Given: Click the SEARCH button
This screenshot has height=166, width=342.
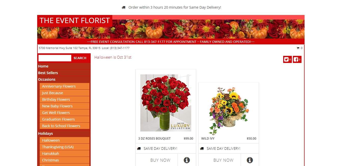Looking at the screenshot, I should (80, 58).
